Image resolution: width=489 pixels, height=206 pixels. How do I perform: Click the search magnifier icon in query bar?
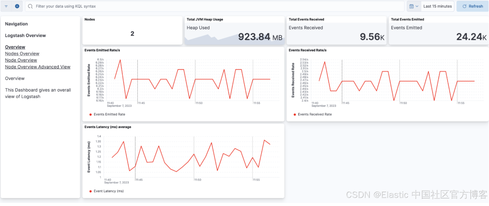31,6
